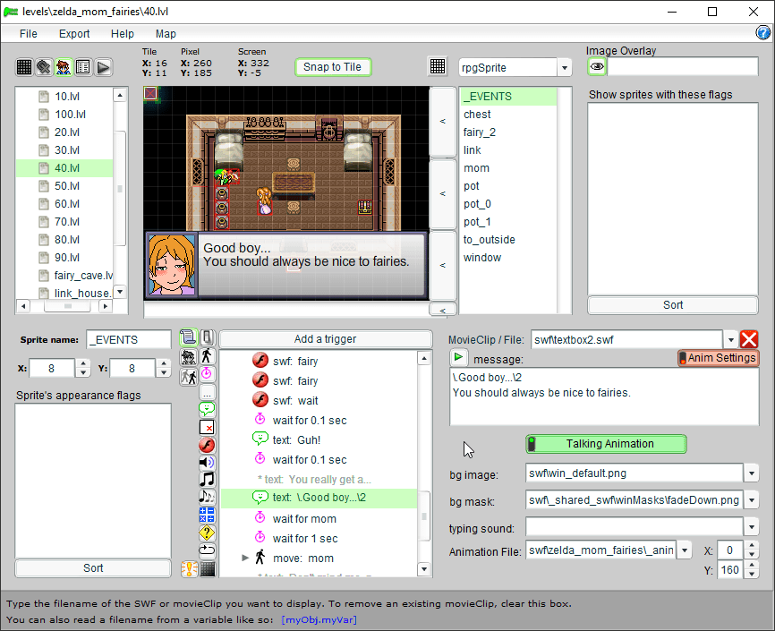Expand the bg image dropdown arrow
The height and width of the screenshot is (631, 775).
752,473
